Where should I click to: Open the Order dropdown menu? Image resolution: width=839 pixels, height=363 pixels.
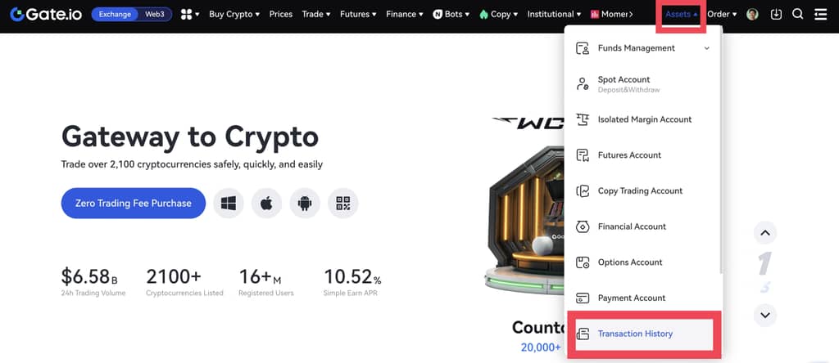[x=721, y=14]
